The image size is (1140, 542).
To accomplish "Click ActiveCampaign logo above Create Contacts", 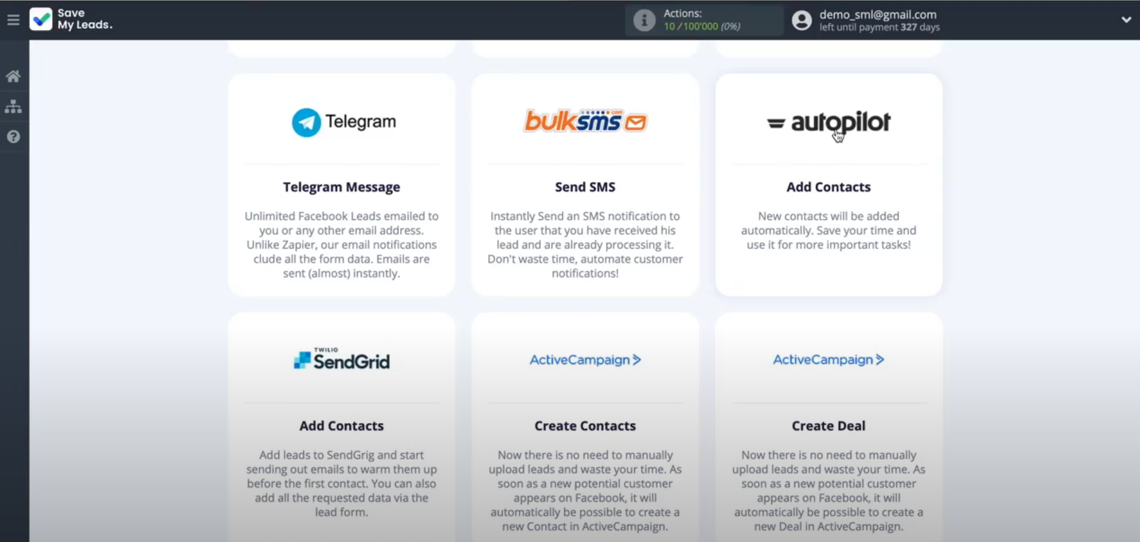I will 585,360.
